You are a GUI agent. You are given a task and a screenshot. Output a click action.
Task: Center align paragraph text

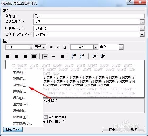(17, 56)
